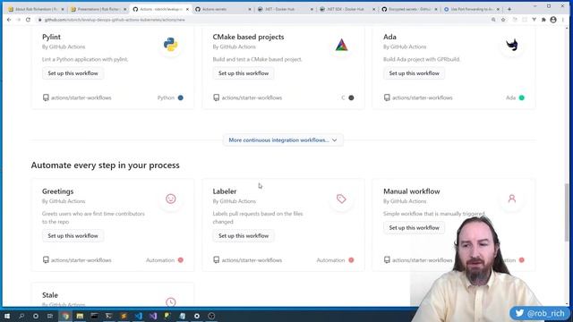573x322 pixels.
Task: Click the green Ada language dot
Action: [522, 97]
